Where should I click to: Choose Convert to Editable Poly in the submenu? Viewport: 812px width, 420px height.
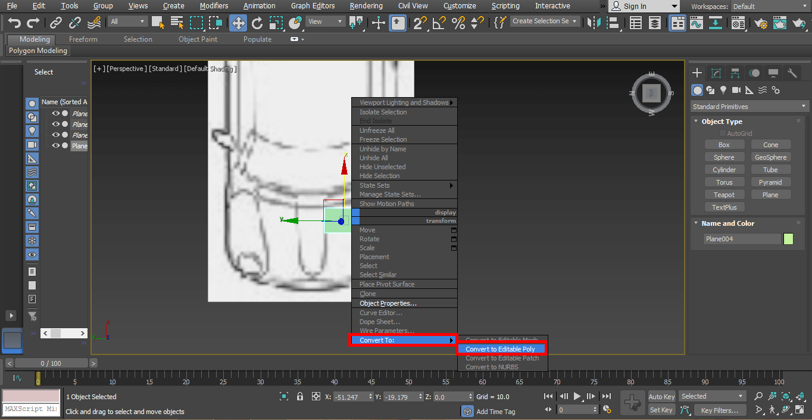[x=501, y=349]
